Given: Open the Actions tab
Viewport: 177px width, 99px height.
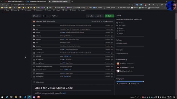Looking at the screenshot, I should tap(48, 10).
